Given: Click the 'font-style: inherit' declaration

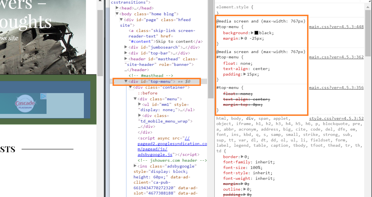Looking at the screenshot, I should [x=248, y=173].
